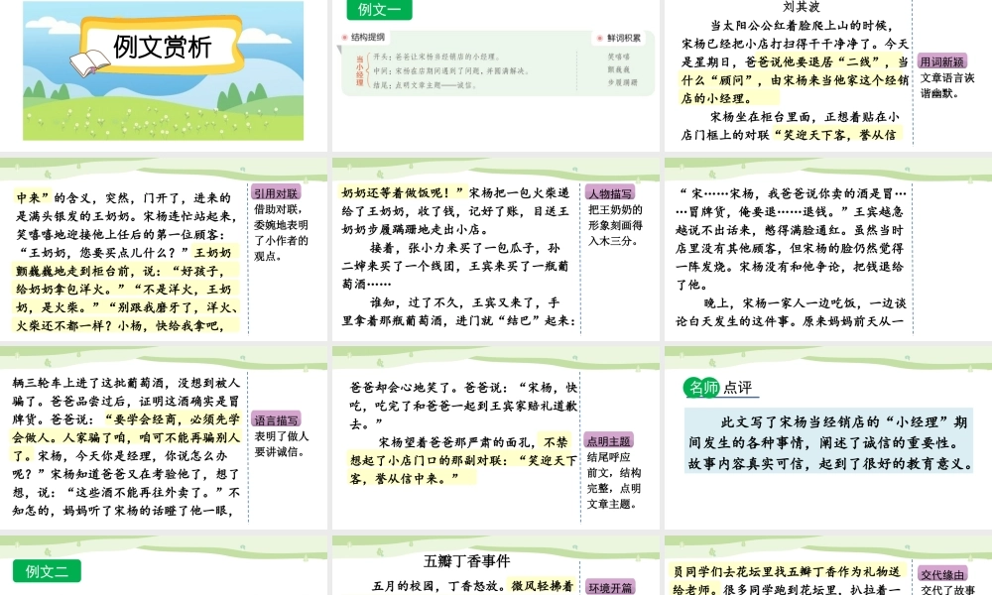Click the author name 刘其波

[x=801, y=6]
